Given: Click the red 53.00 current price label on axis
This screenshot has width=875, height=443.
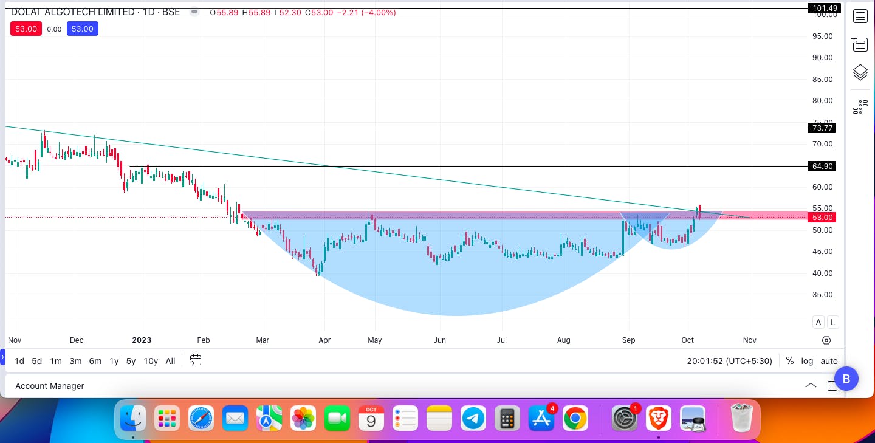Looking at the screenshot, I should pyautogui.click(x=822, y=217).
